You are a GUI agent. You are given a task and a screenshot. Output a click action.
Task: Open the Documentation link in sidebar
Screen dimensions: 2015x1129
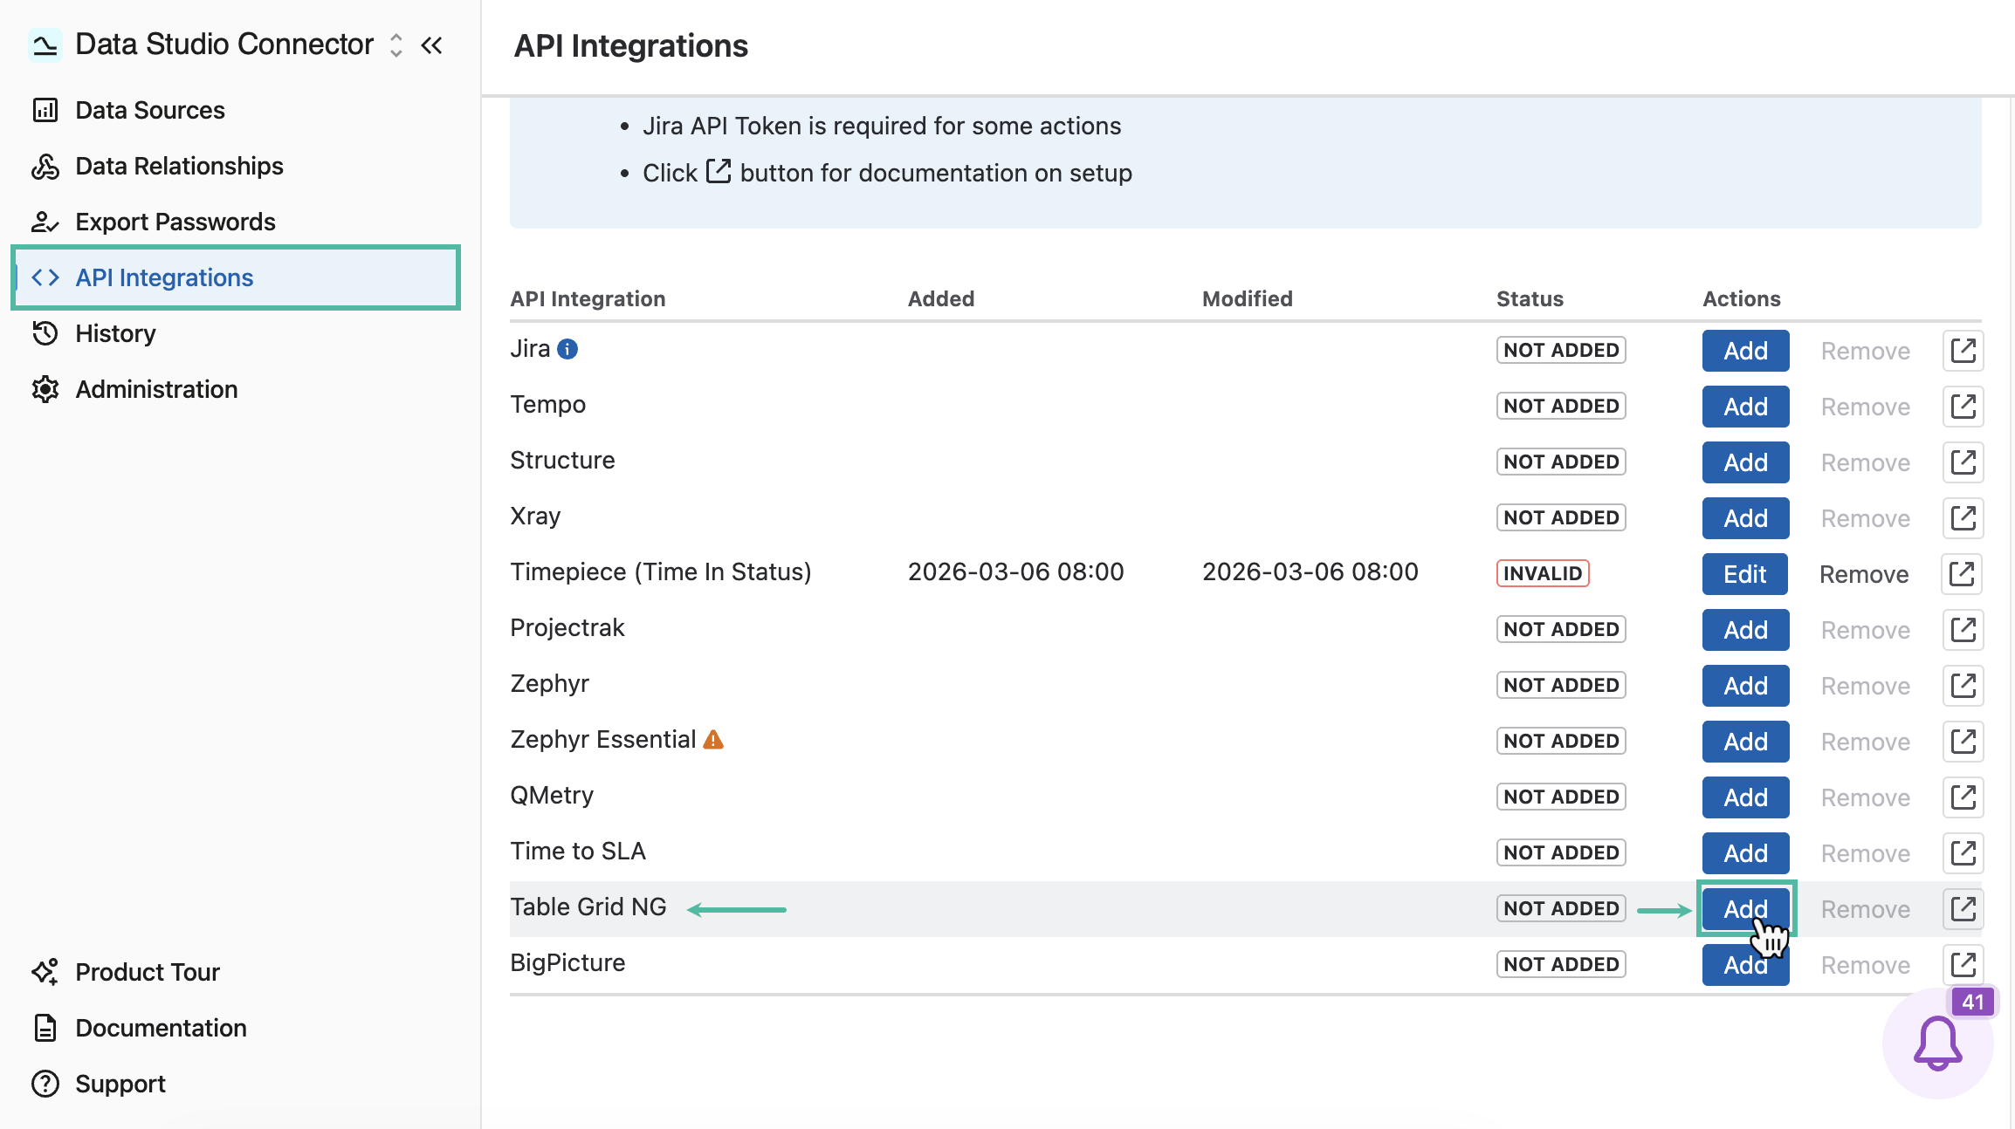pyautogui.click(x=236, y=1028)
